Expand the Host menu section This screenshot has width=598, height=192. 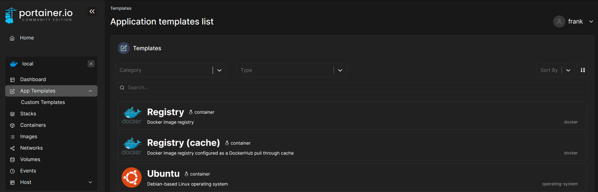click(90, 182)
